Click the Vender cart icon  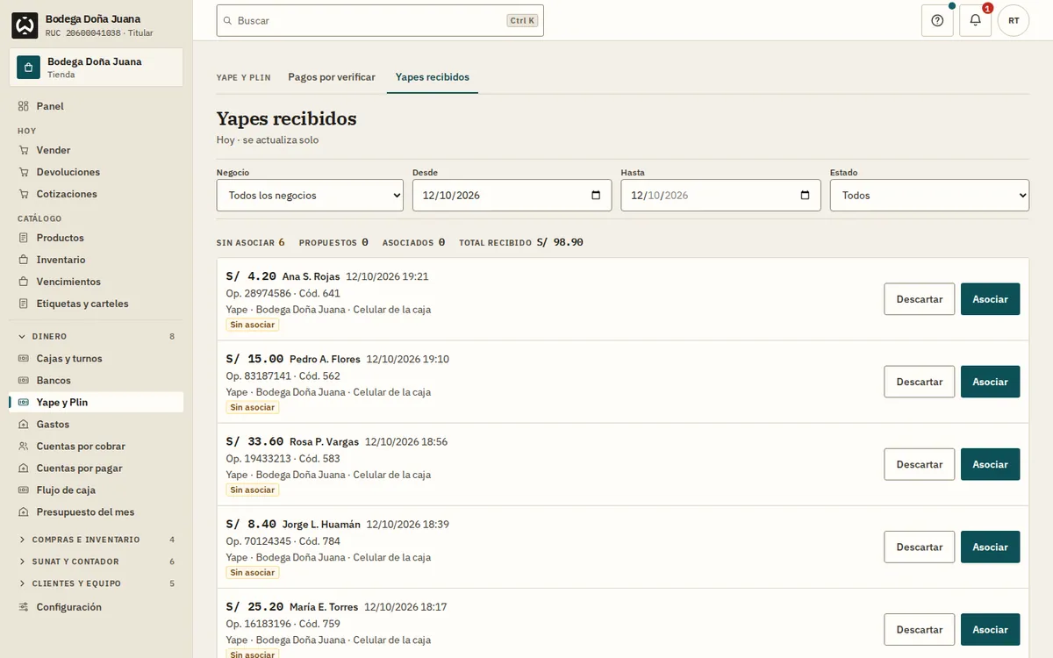tap(24, 150)
